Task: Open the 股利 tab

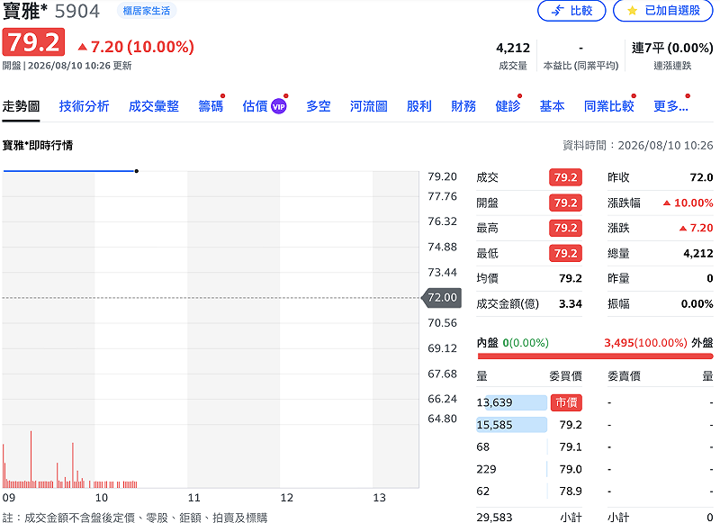Action: (x=418, y=106)
